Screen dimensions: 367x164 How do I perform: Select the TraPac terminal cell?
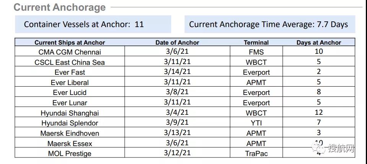(256, 154)
